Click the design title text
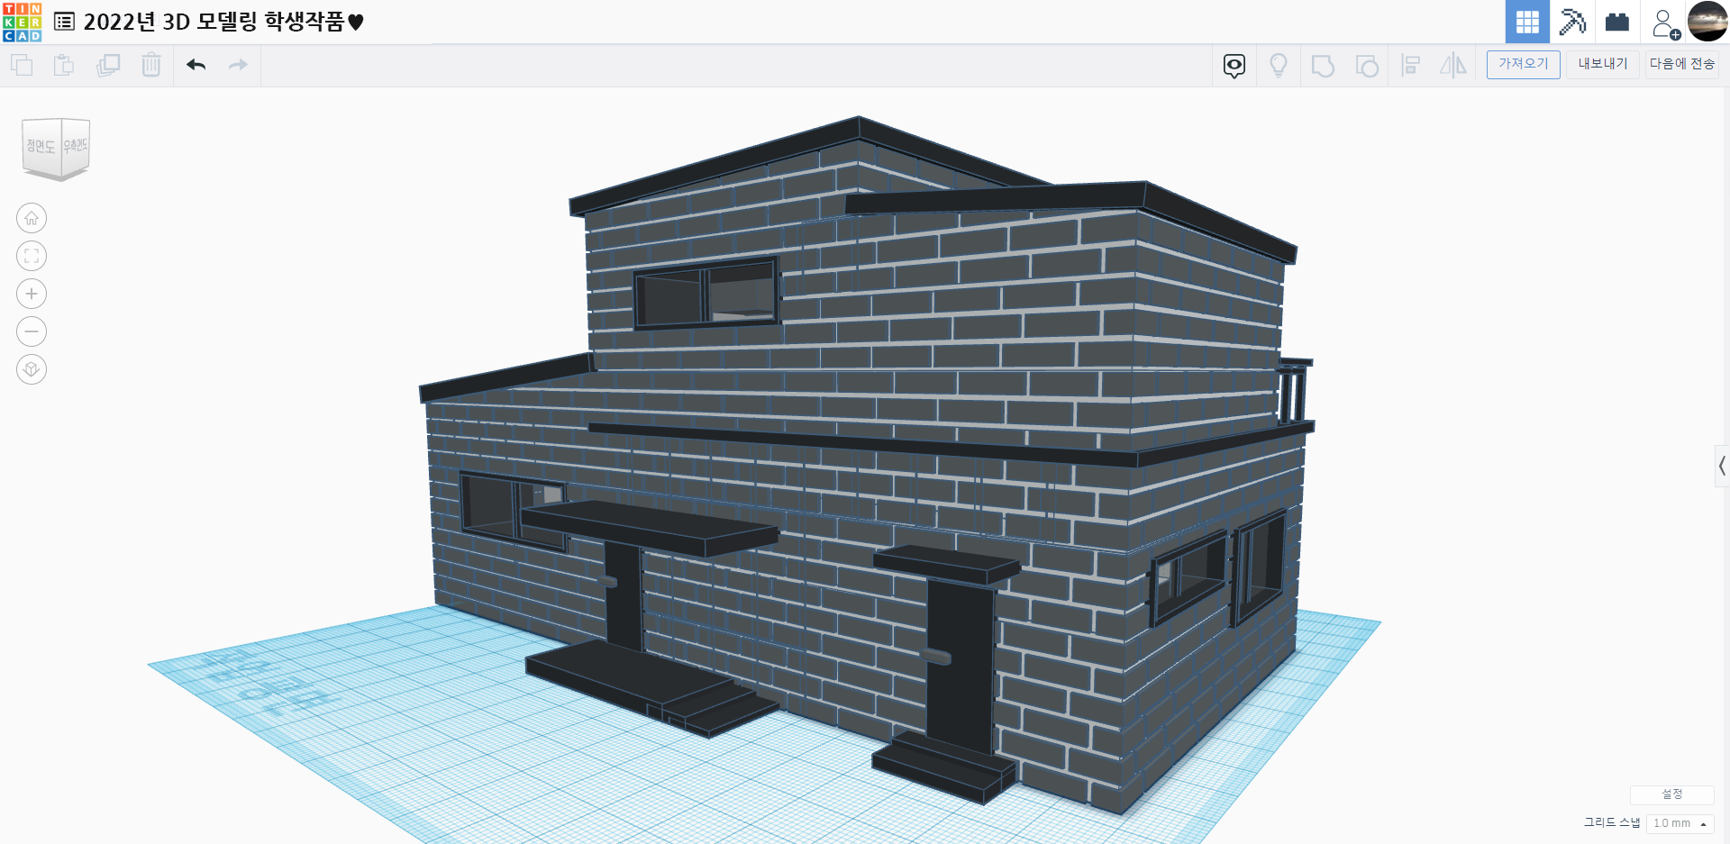 (223, 22)
